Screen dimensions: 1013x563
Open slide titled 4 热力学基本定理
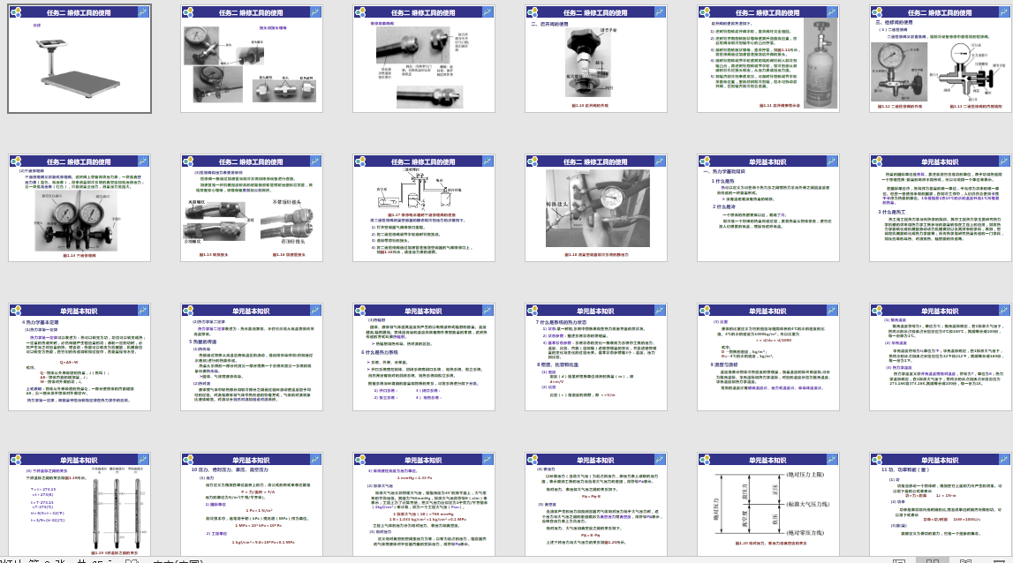(79, 357)
